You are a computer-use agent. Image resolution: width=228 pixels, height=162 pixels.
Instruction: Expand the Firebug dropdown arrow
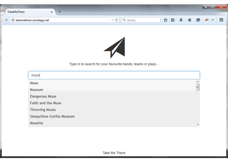point(213,20)
